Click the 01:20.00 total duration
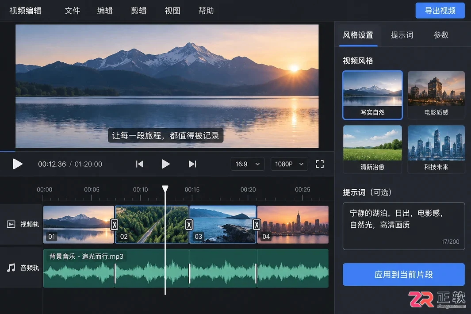 tap(88, 164)
